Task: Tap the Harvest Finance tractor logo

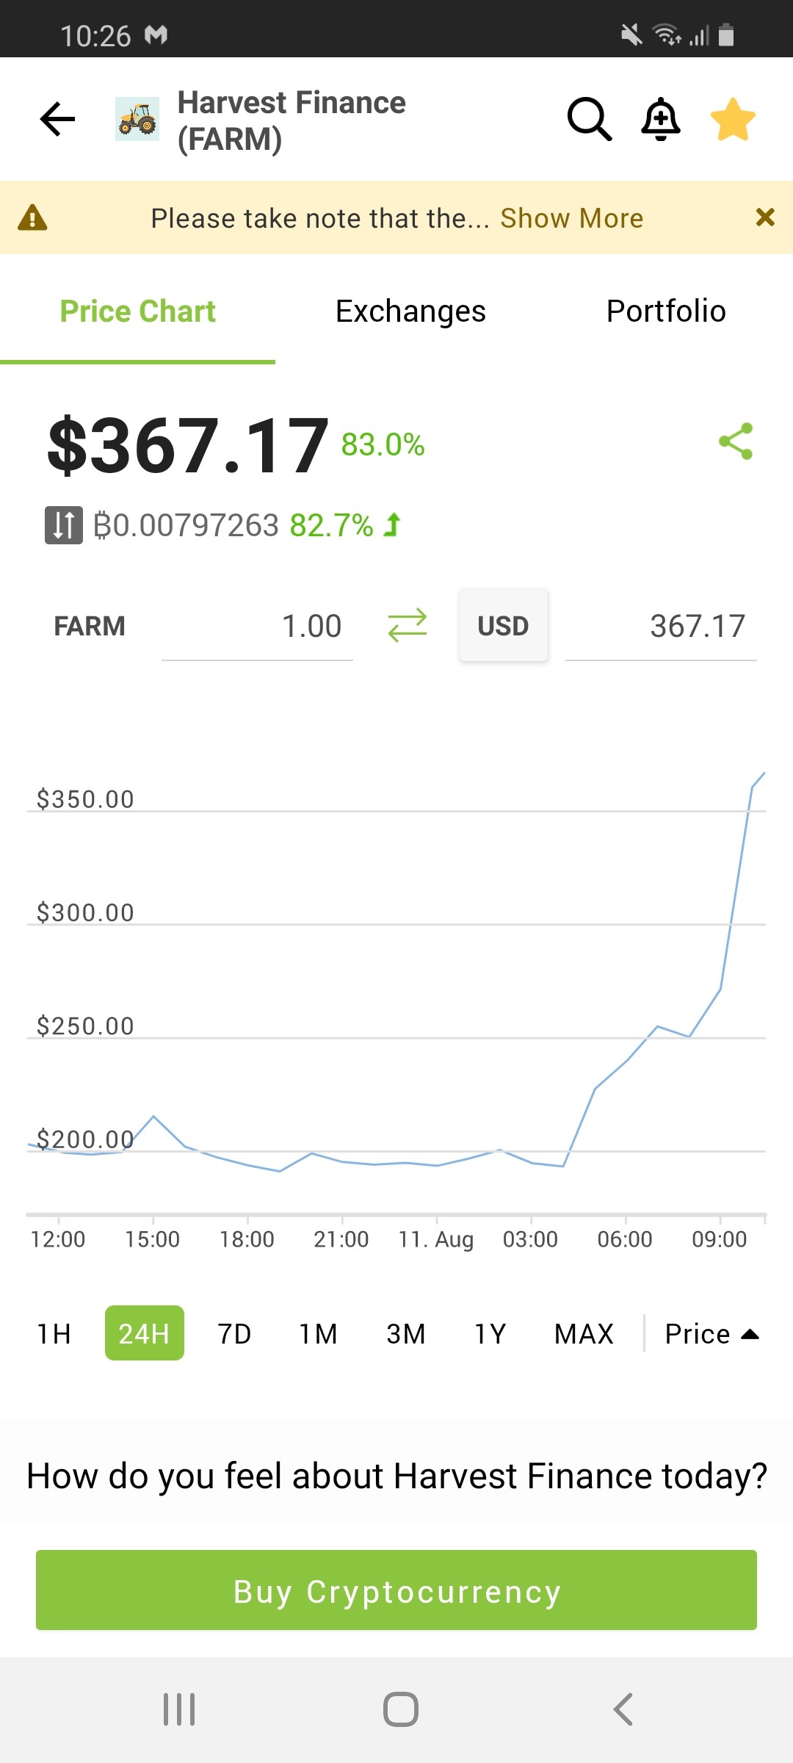Action: click(x=137, y=119)
